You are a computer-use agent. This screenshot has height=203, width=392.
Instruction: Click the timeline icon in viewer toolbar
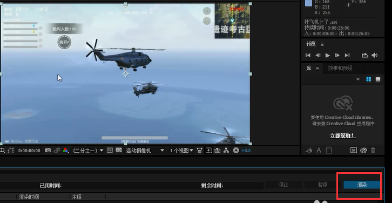(217, 150)
